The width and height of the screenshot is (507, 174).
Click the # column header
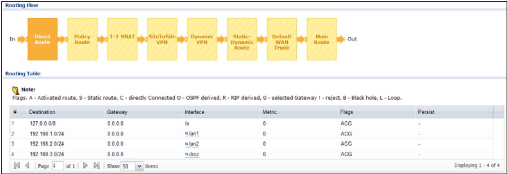[x=15, y=112]
